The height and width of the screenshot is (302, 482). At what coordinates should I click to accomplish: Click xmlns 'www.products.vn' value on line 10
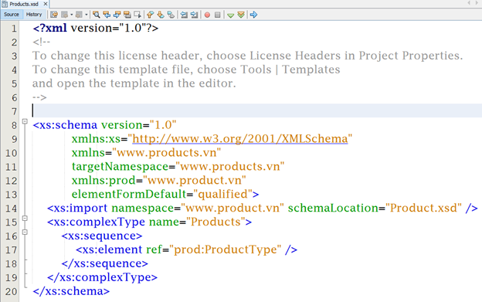pos(166,153)
